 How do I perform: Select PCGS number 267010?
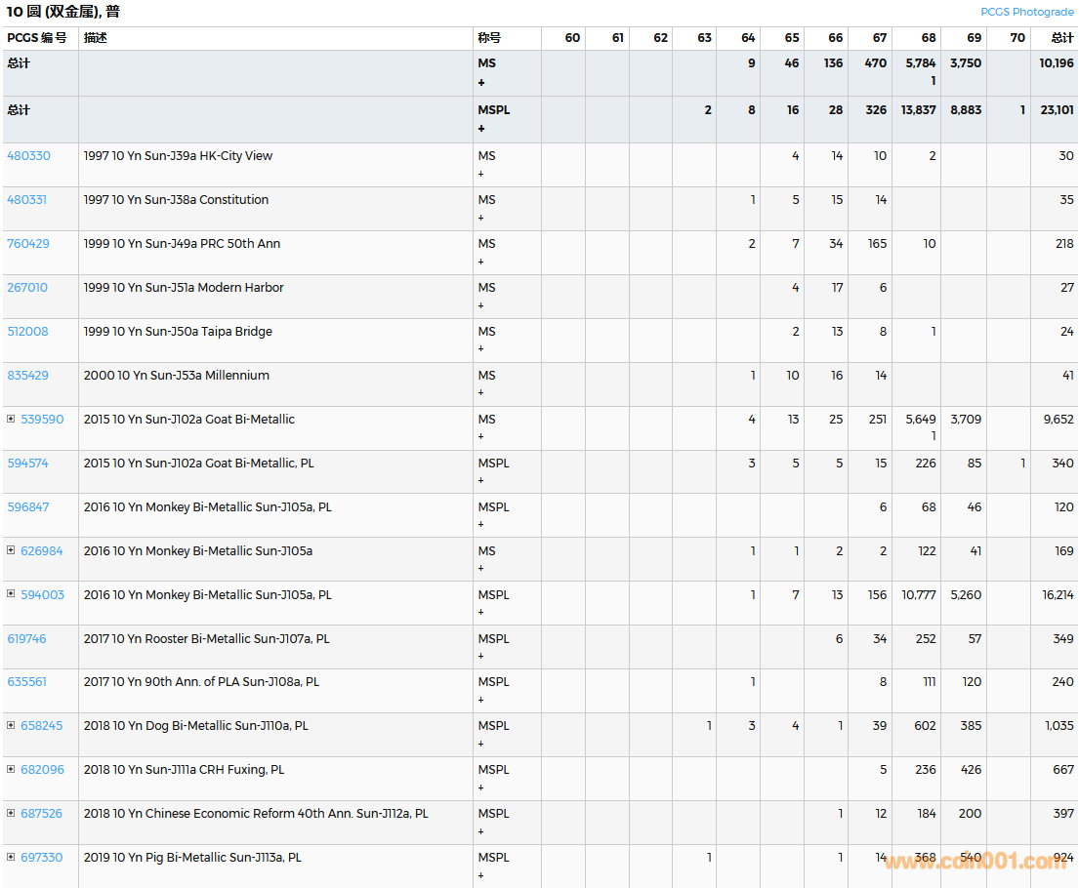pos(27,288)
